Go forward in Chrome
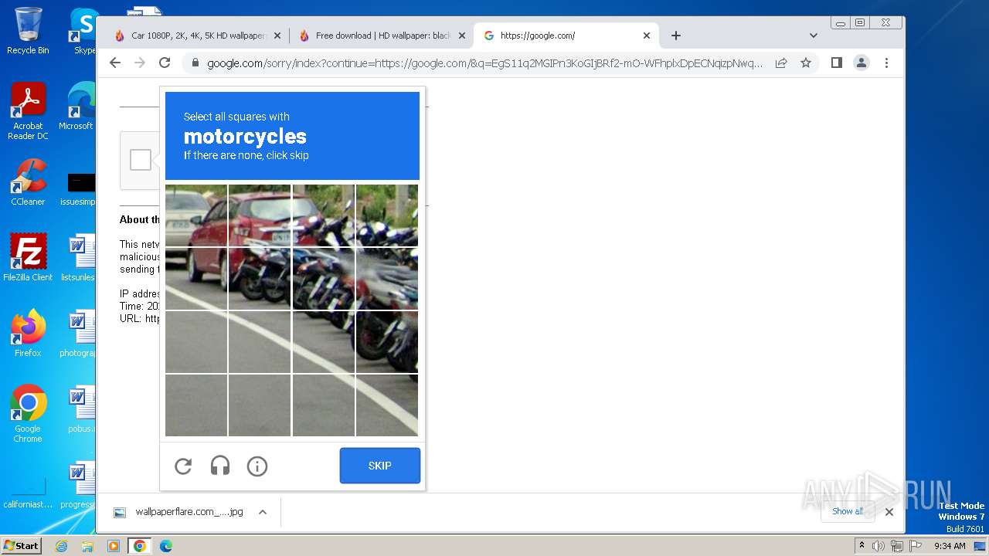Screen dimensions: 989x556 click(140, 63)
